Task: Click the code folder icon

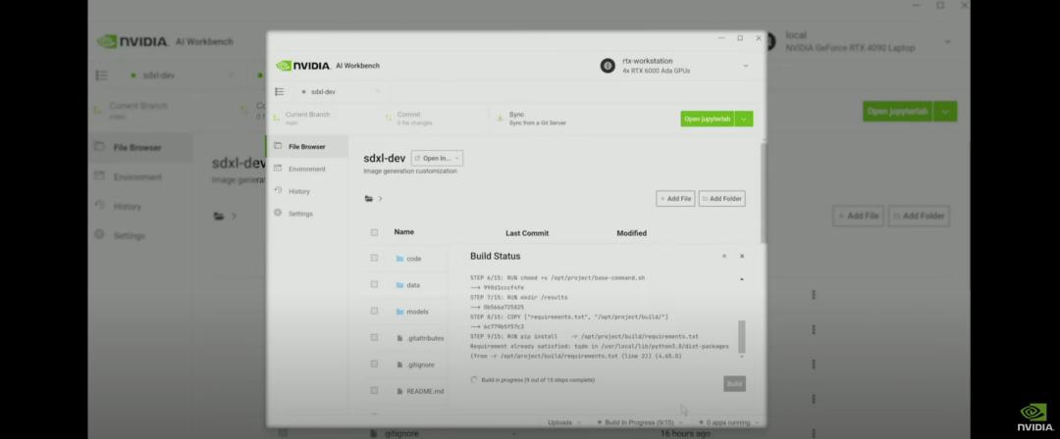Action: (399, 259)
